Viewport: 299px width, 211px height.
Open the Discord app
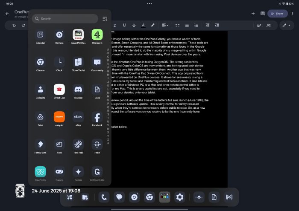click(x=78, y=90)
